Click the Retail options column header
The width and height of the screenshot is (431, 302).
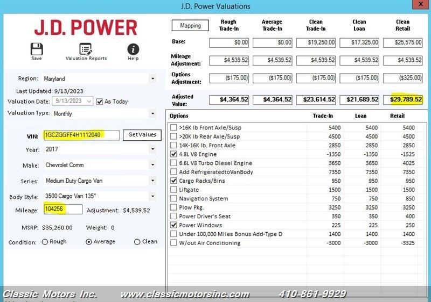(x=398, y=116)
